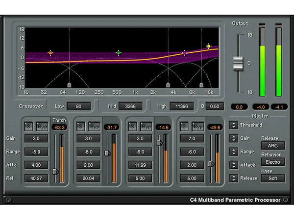Screen dimensions: 294x220
Task: Bypass the band with threshold -49.6
Action: point(198,127)
